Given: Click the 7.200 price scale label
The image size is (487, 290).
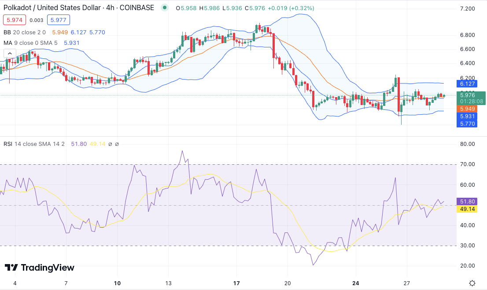Looking at the screenshot, I should click(468, 9).
